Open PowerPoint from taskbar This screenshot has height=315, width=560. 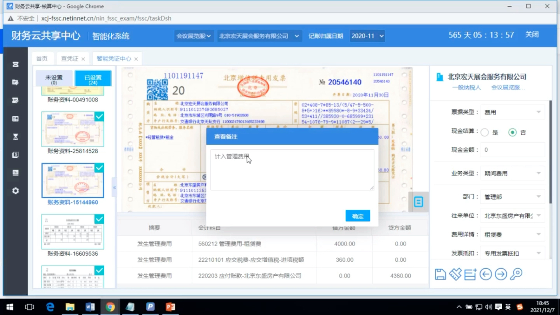(170, 307)
